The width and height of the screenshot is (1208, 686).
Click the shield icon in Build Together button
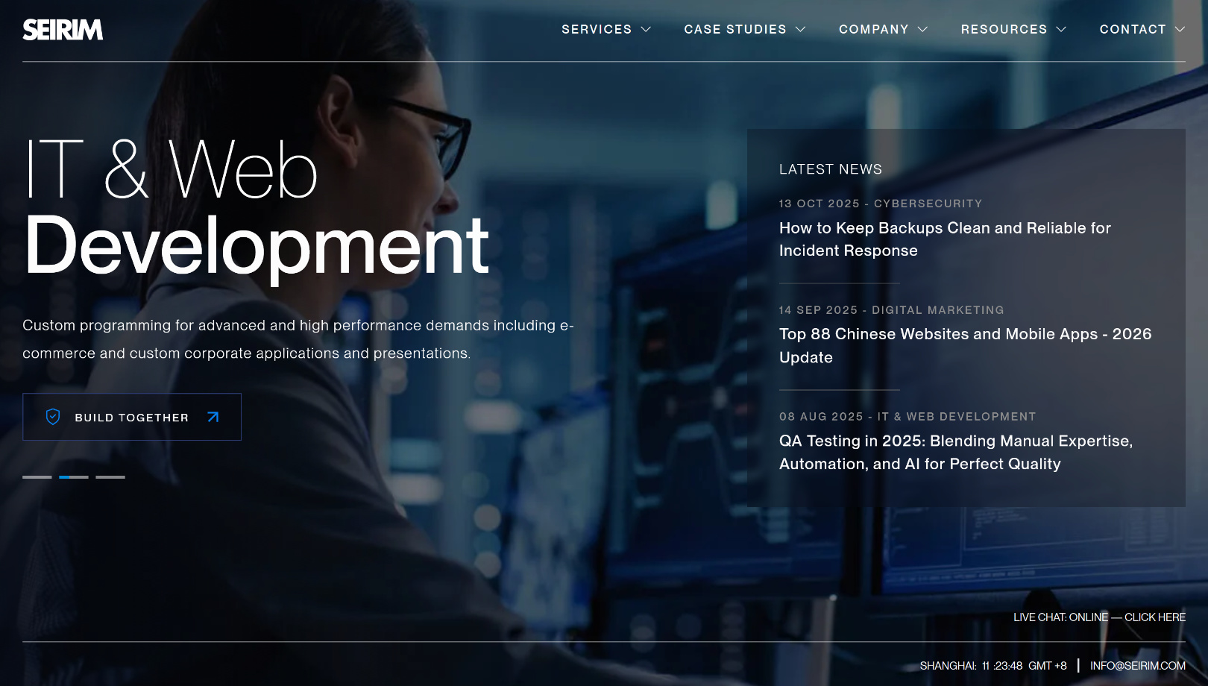point(53,417)
